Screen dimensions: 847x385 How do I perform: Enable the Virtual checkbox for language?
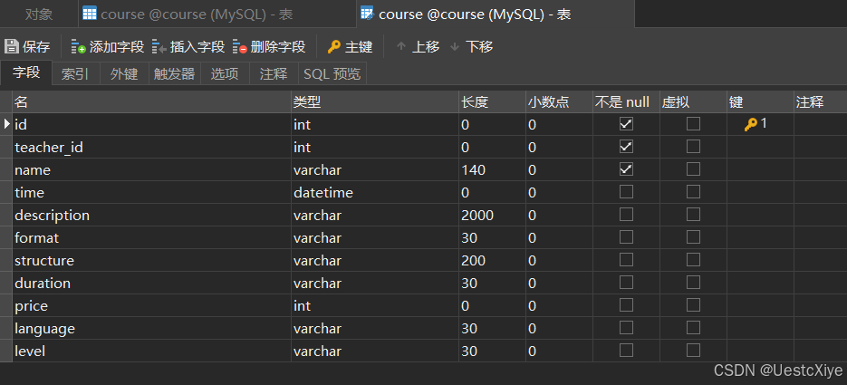pos(694,328)
